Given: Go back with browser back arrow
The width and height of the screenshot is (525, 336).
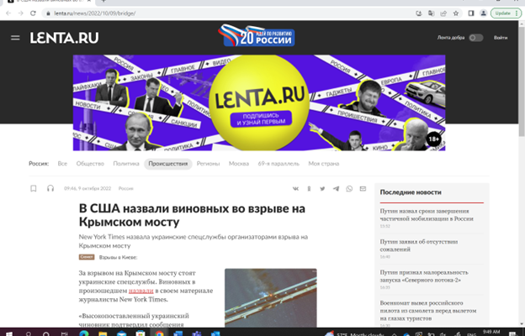Looking at the screenshot, I should [x=8, y=13].
